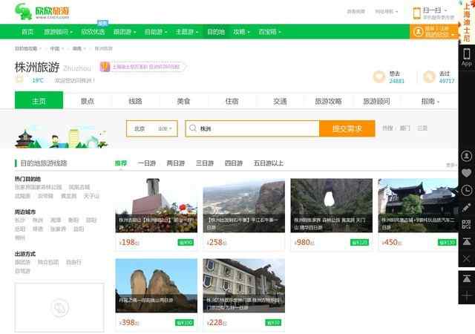Expand the 跟团游 dropdown in navbar
Screen dimensions: 475x334
tap(125, 32)
